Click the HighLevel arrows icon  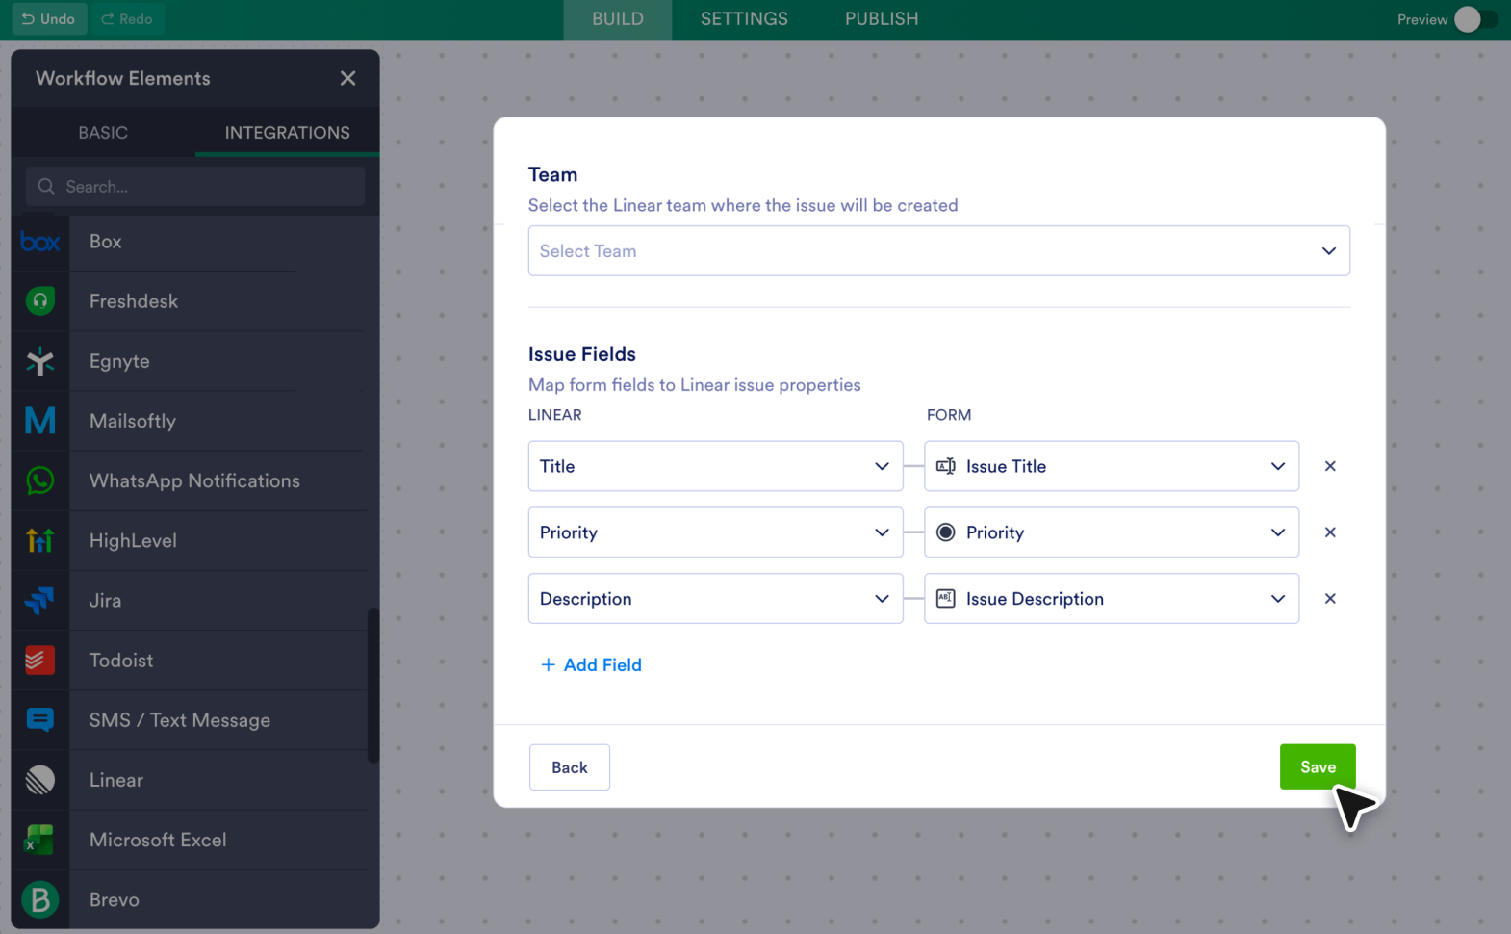click(40, 540)
